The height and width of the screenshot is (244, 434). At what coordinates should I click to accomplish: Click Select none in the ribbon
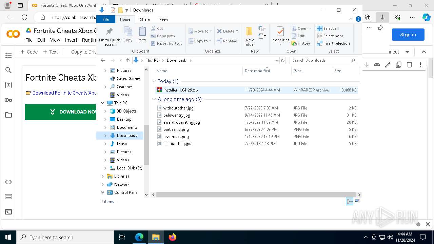click(x=331, y=36)
